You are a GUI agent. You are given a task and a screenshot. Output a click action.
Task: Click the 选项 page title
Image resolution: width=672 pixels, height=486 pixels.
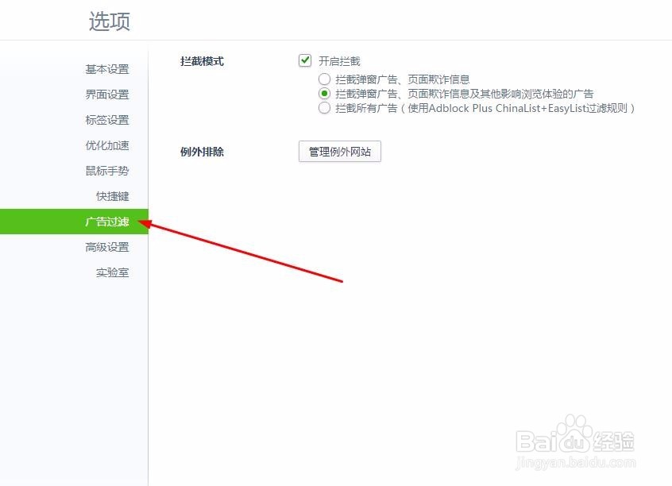tap(110, 21)
